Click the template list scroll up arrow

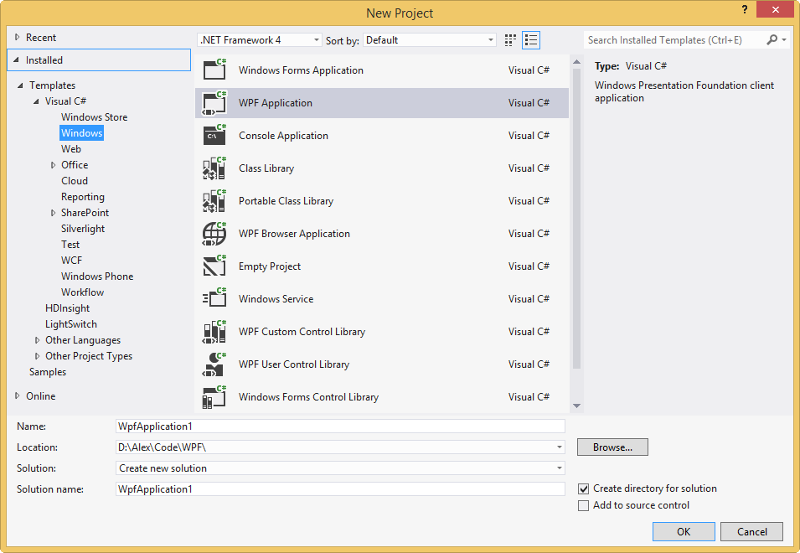coord(576,62)
